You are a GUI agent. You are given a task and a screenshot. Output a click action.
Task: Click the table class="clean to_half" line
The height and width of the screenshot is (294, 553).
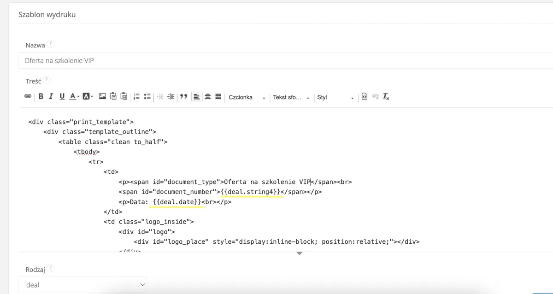point(113,142)
